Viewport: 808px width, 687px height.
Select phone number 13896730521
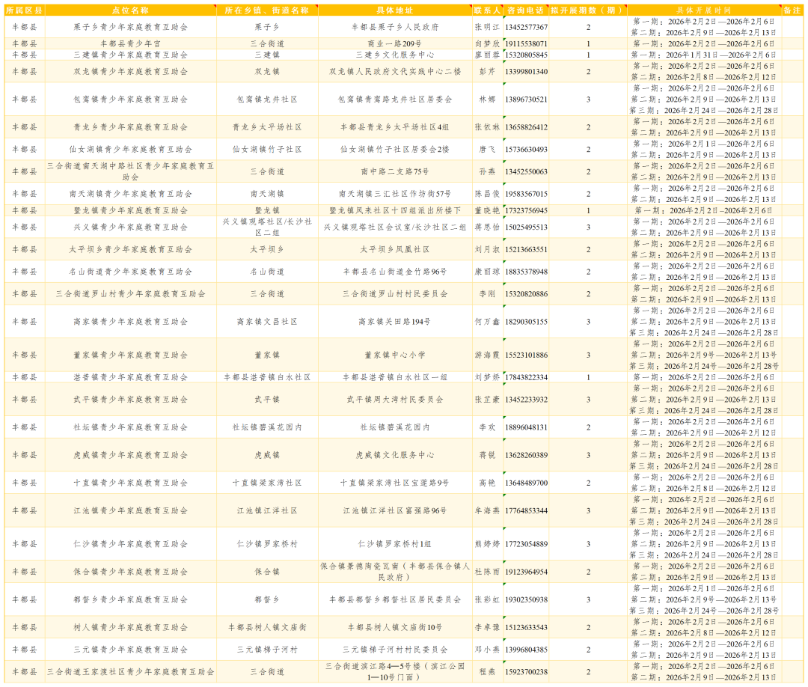click(526, 99)
